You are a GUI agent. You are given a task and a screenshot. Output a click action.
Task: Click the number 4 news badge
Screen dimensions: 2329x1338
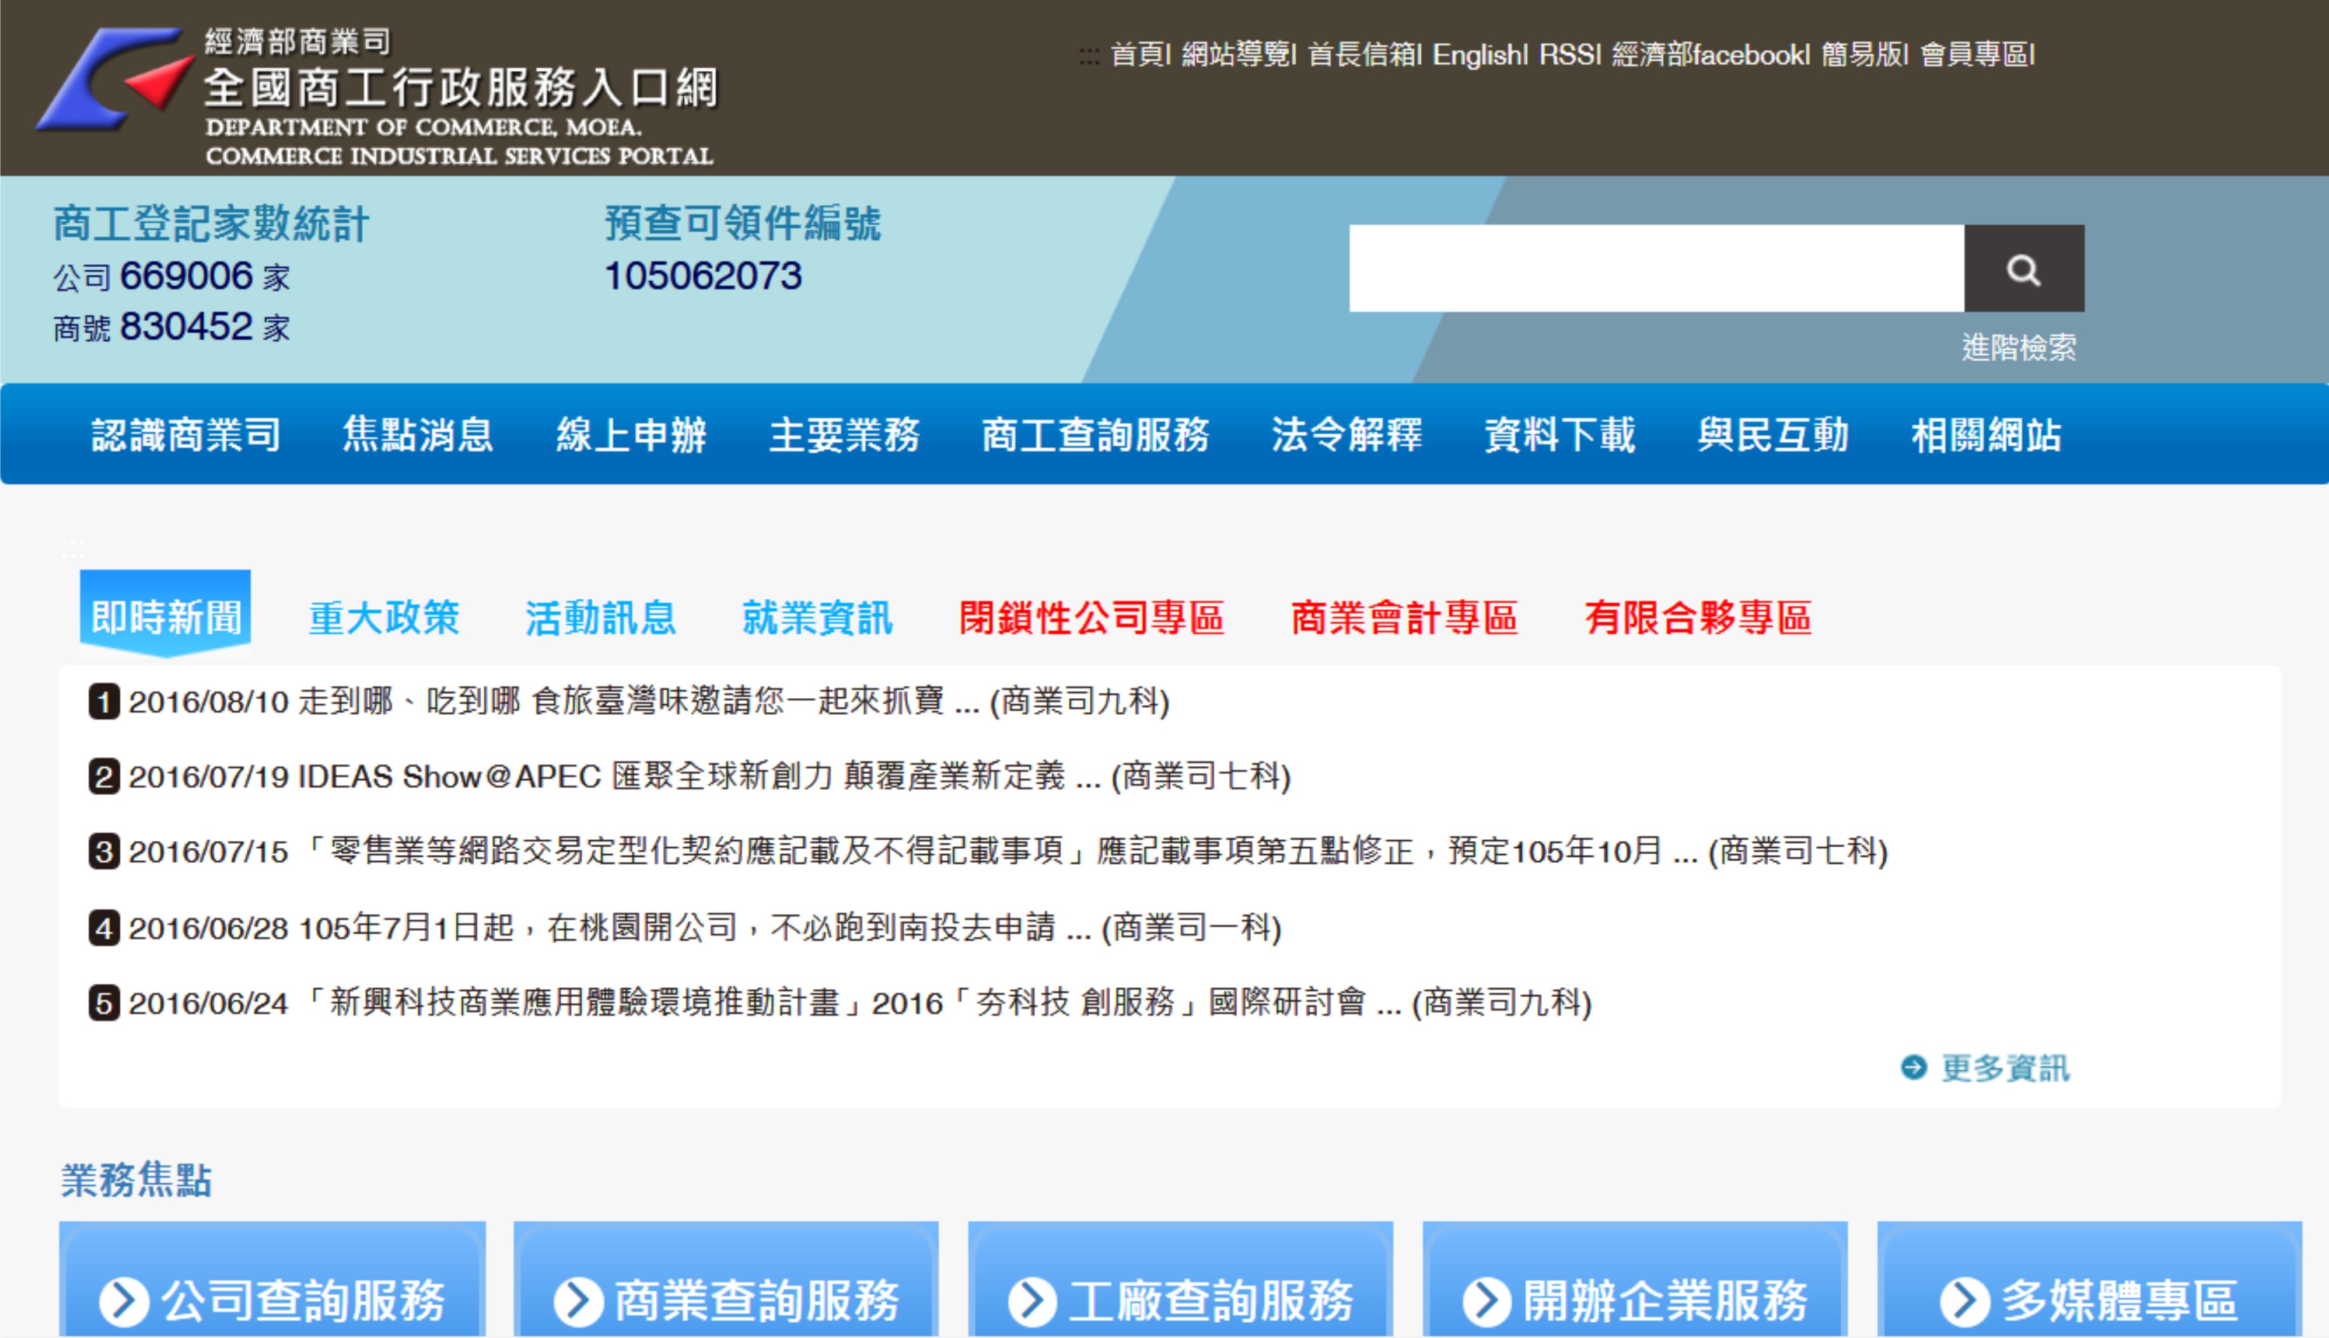coord(104,927)
